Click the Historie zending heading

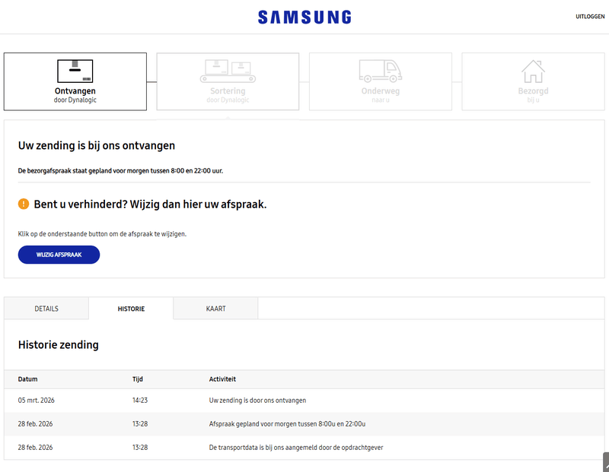click(x=59, y=344)
